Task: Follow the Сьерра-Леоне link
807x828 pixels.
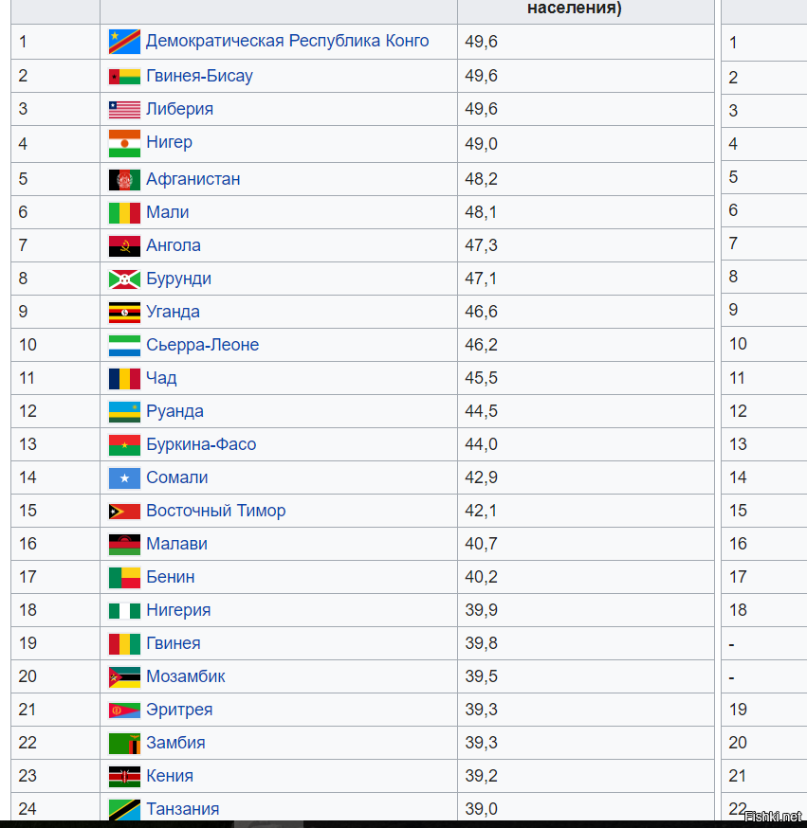Action: point(202,345)
